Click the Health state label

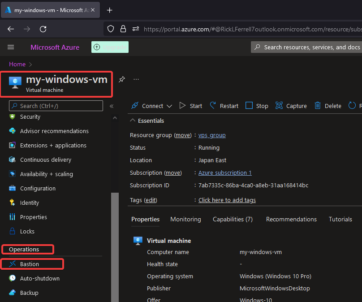(162, 264)
